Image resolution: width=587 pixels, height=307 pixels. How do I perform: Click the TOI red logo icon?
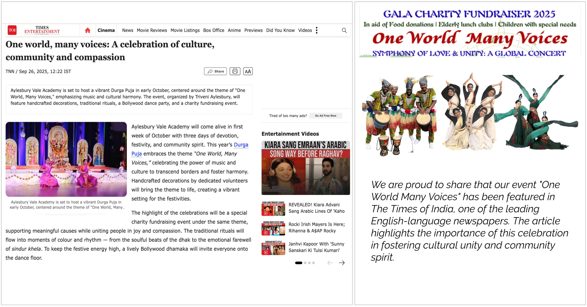(x=12, y=30)
